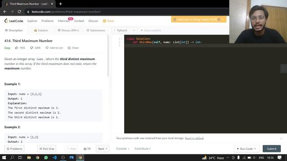The height and width of the screenshot is (161, 287).
Task: Open the Store link
Action: coord(109,21)
